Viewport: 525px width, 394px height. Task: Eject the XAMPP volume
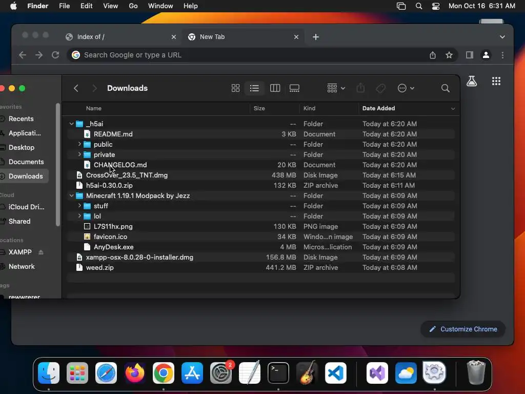click(x=41, y=252)
